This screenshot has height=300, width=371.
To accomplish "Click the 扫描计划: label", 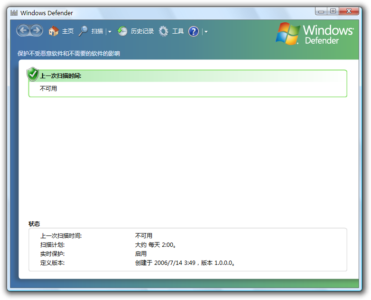I will (x=52, y=245).
